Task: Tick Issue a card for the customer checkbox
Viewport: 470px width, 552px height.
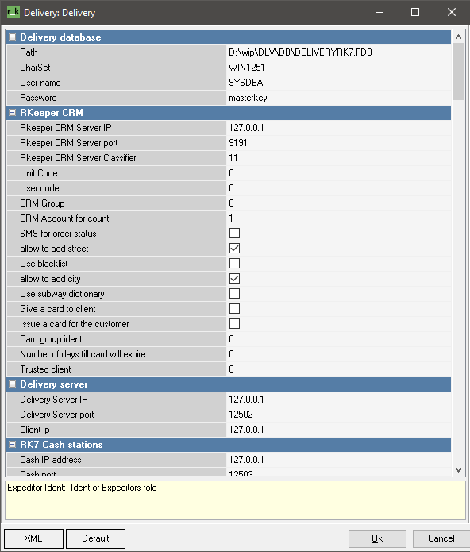Action: [235, 324]
